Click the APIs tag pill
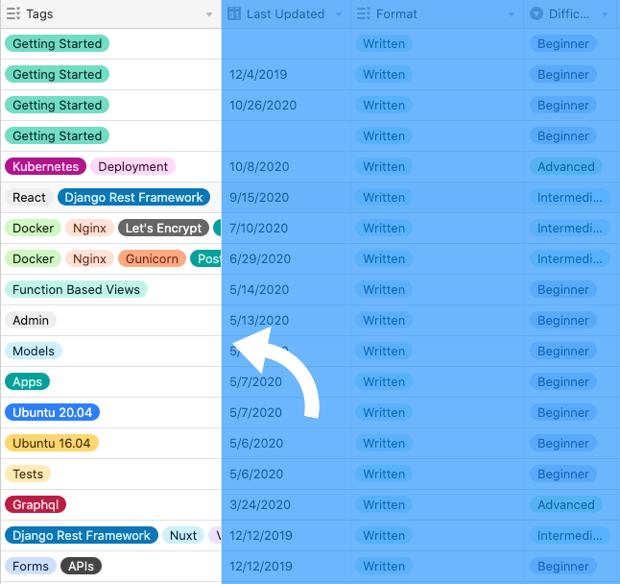Screen dimensions: 620x584 pyautogui.click(x=81, y=566)
